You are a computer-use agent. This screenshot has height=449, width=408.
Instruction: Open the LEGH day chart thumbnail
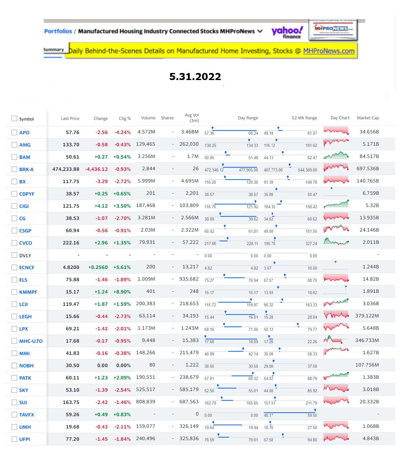336,315
